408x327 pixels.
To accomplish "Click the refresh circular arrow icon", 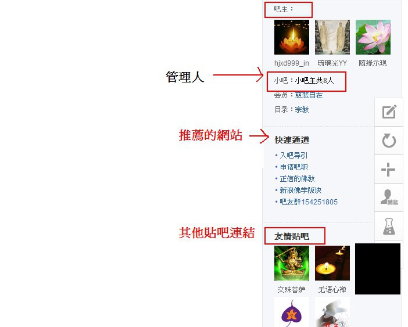I will coord(389,141).
